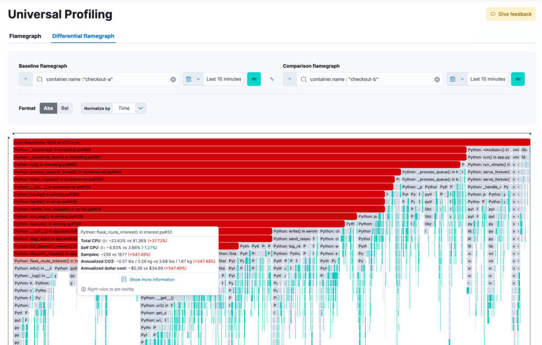Clear the baseline checkout-a query using its x icon
Screen dimensions: 542x345
[x=173, y=79]
